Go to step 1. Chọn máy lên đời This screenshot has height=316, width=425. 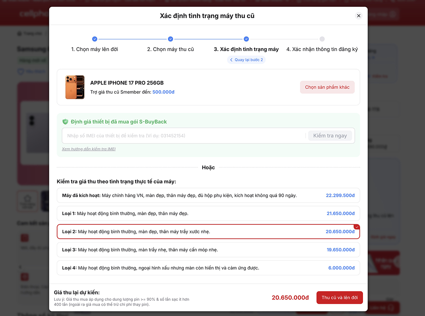coord(95,49)
